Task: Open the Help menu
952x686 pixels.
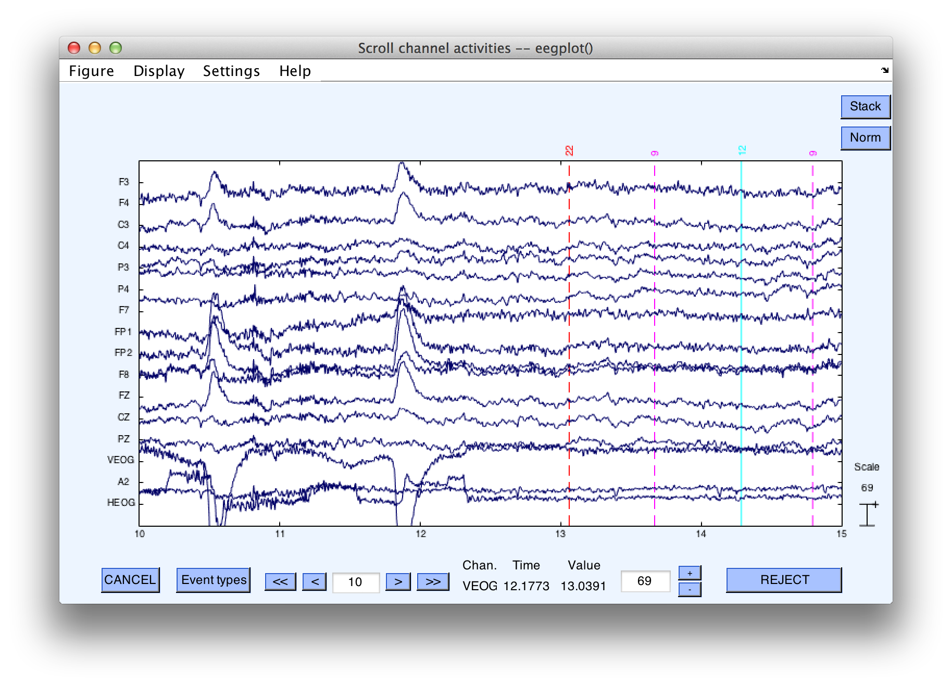Action: 295,71
